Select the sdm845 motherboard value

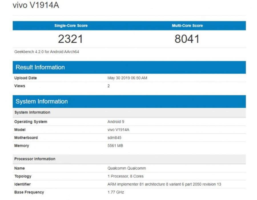click(x=115, y=138)
